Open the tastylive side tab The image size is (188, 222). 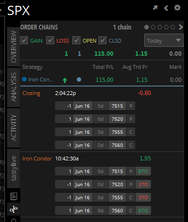(x=14, y=168)
